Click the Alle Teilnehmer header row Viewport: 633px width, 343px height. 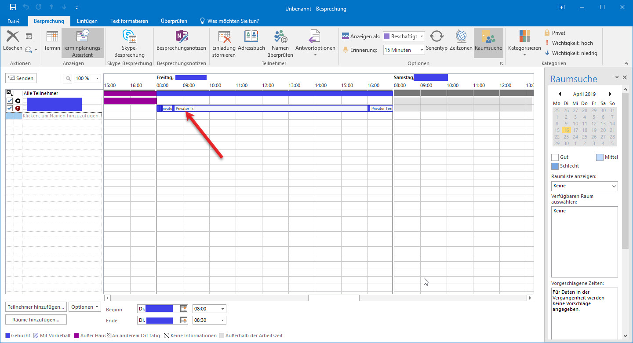tap(54, 93)
